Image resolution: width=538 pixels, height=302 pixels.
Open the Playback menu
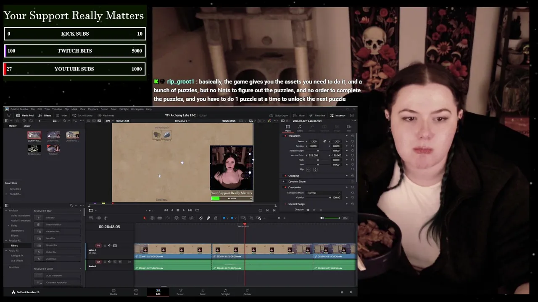[93, 109]
